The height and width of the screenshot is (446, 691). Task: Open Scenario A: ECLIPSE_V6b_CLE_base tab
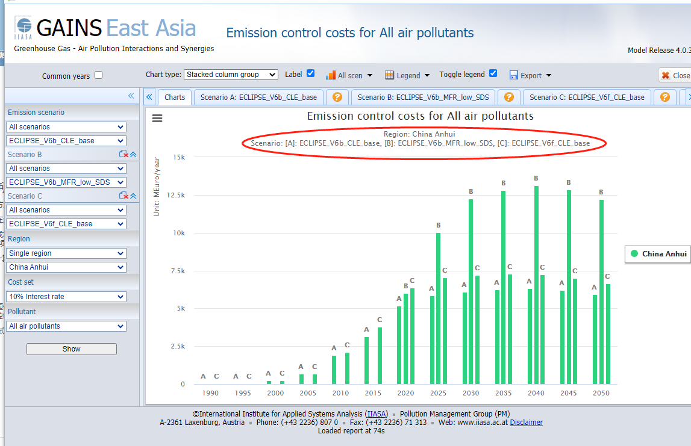click(x=258, y=98)
